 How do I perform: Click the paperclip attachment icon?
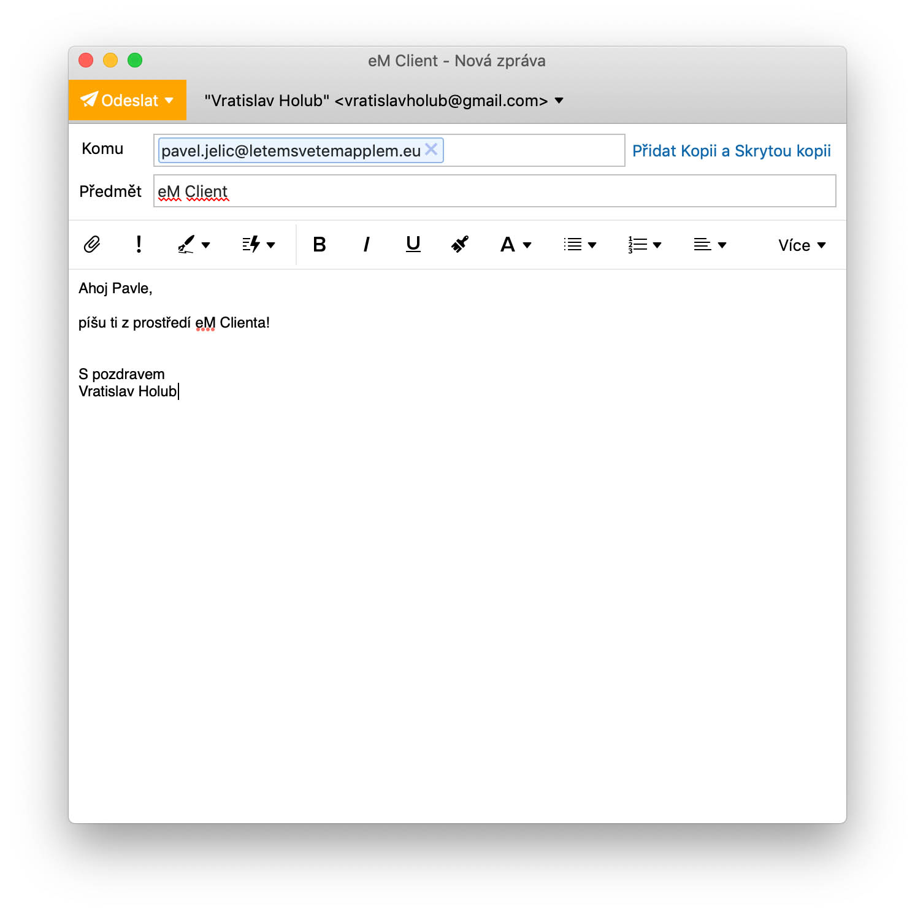[92, 245]
